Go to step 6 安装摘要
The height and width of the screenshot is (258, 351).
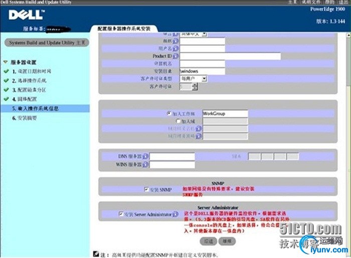pyautogui.click(x=25, y=118)
